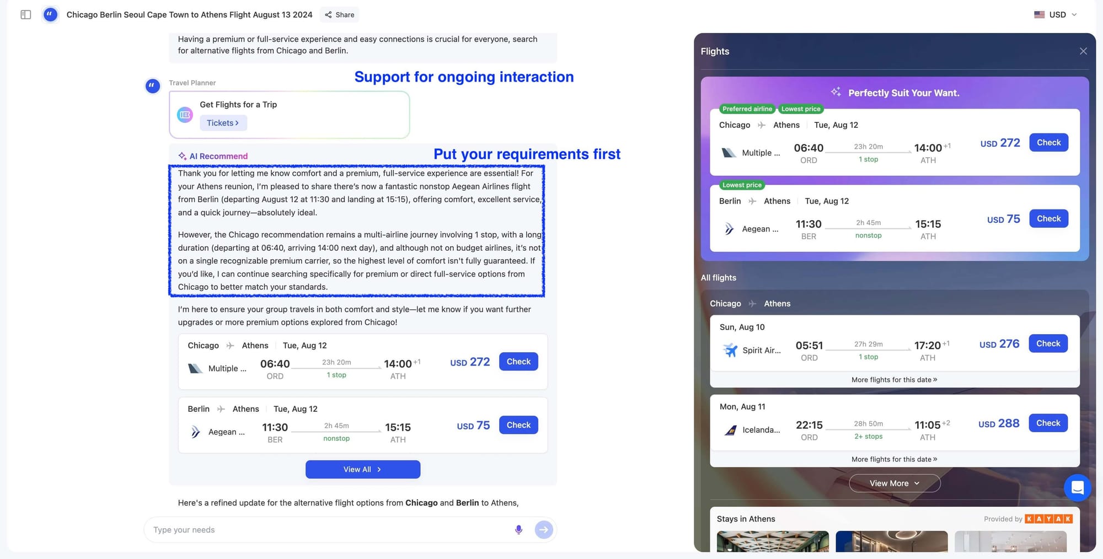
Task: Click the Get Flights ticket icon
Action: [x=185, y=115]
